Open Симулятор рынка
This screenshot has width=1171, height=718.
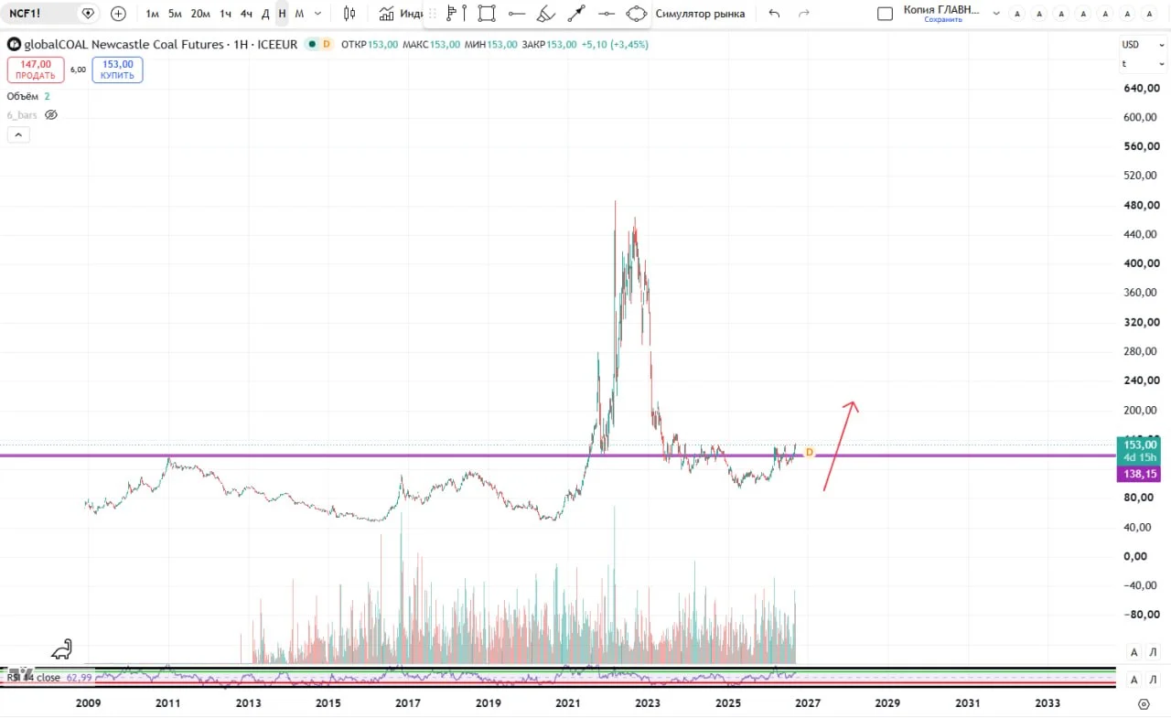pyautogui.click(x=700, y=14)
